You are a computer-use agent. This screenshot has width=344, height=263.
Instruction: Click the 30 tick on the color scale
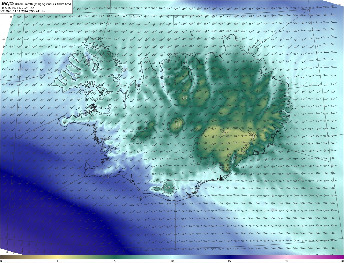click(286, 261)
